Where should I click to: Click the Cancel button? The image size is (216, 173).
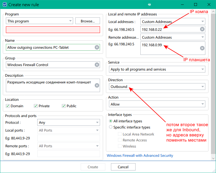[123, 167]
